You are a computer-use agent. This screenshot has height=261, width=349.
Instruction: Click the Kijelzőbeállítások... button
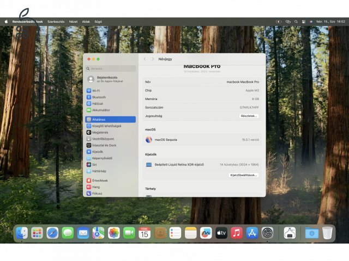[x=244, y=175]
